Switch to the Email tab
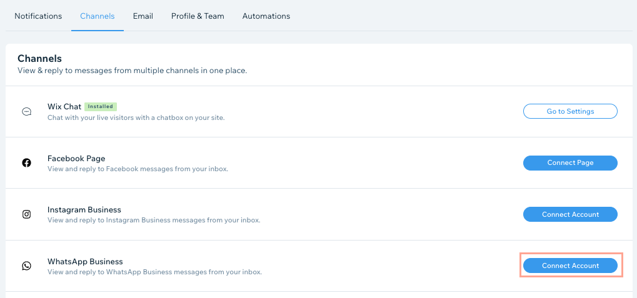This screenshot has width=637, height=298. [x=143, y=16]
